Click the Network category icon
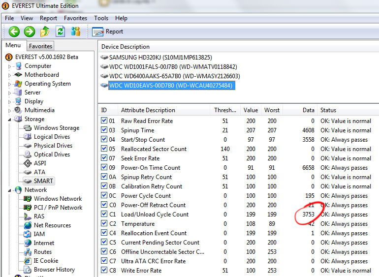This screenshot has height=277, width=379. pos(18,190)
